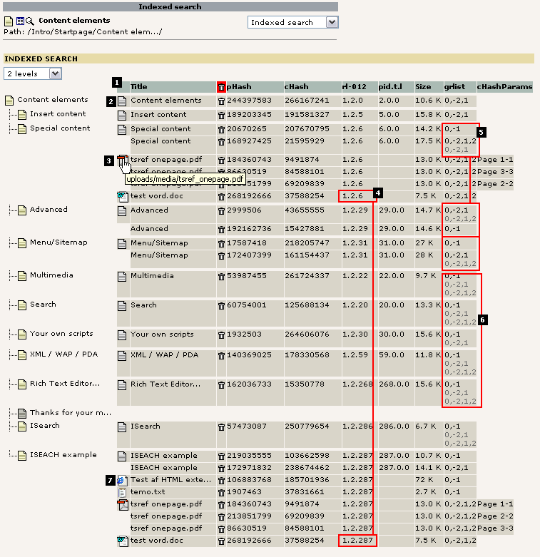The height and width of the screenshot is (557, 540).
Task: Open the 2 levels depth dropdown
Action: pos(33,73)
